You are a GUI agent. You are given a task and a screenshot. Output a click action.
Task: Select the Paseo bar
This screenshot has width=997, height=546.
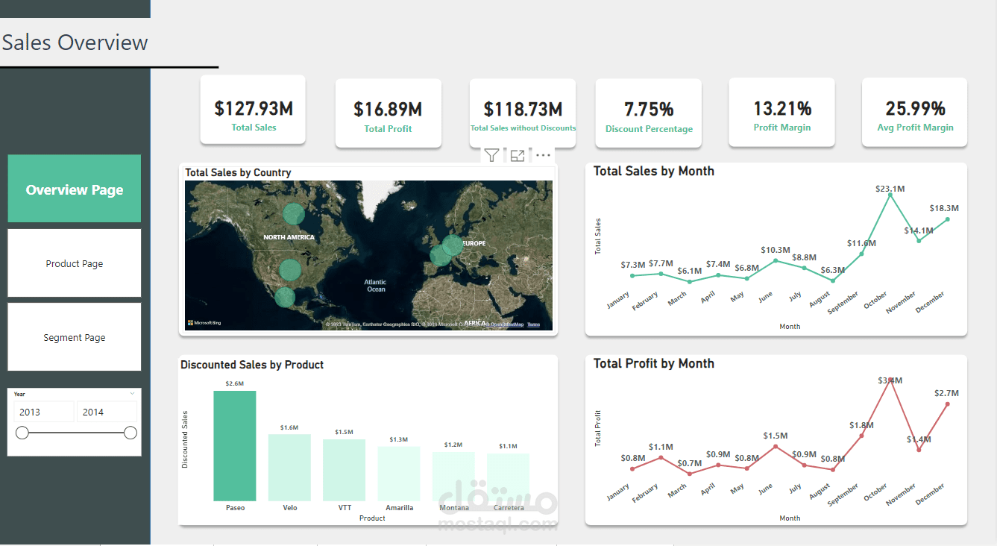235,446
